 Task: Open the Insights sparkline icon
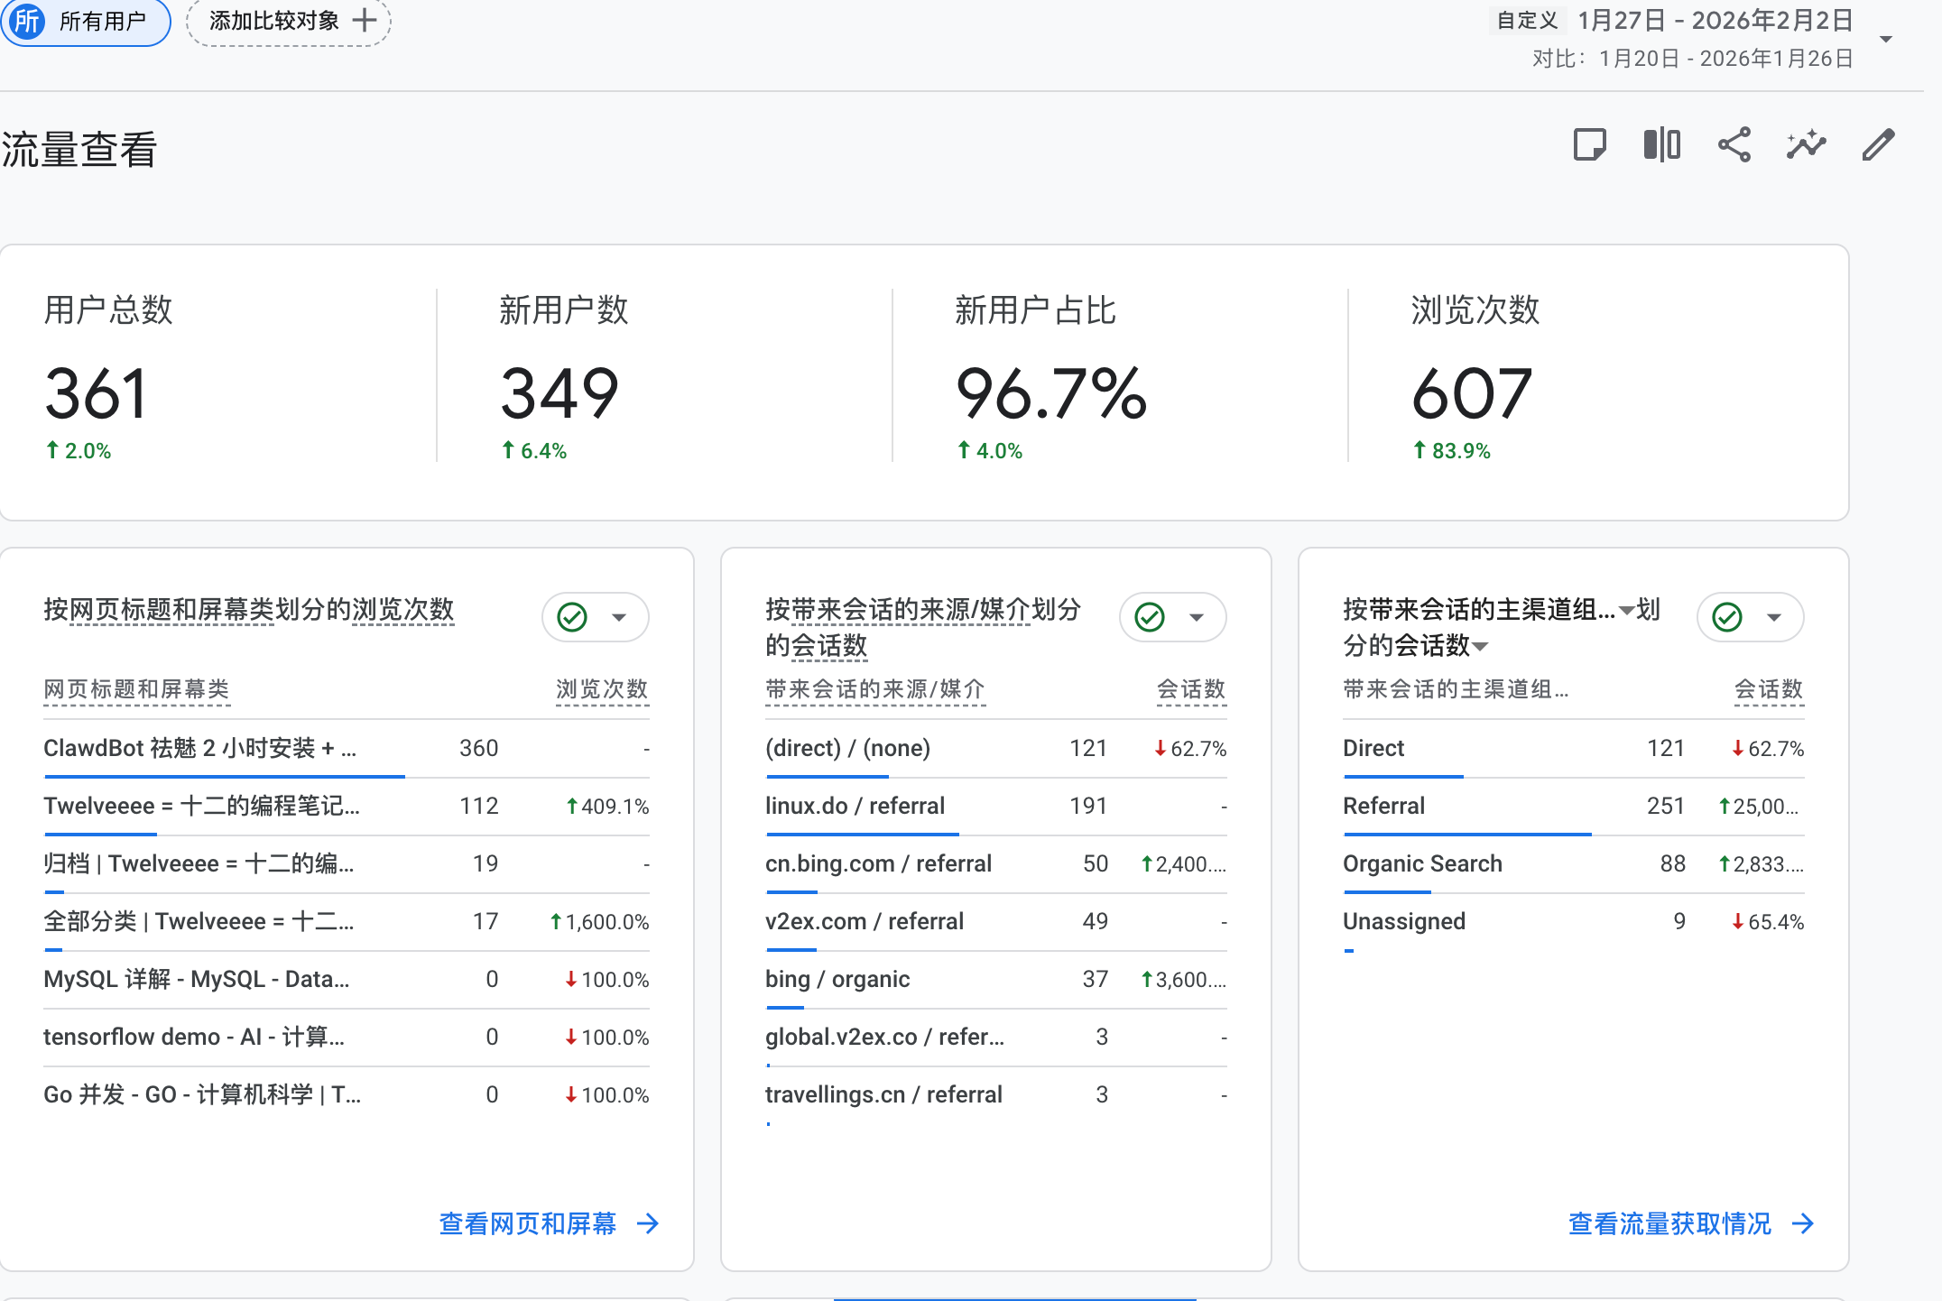(1806, 144)
